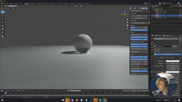Image resolution: width=182 pixels, height=102 pixels.
Task: Click the Remove SSGI button
Action: click(139, 18)
